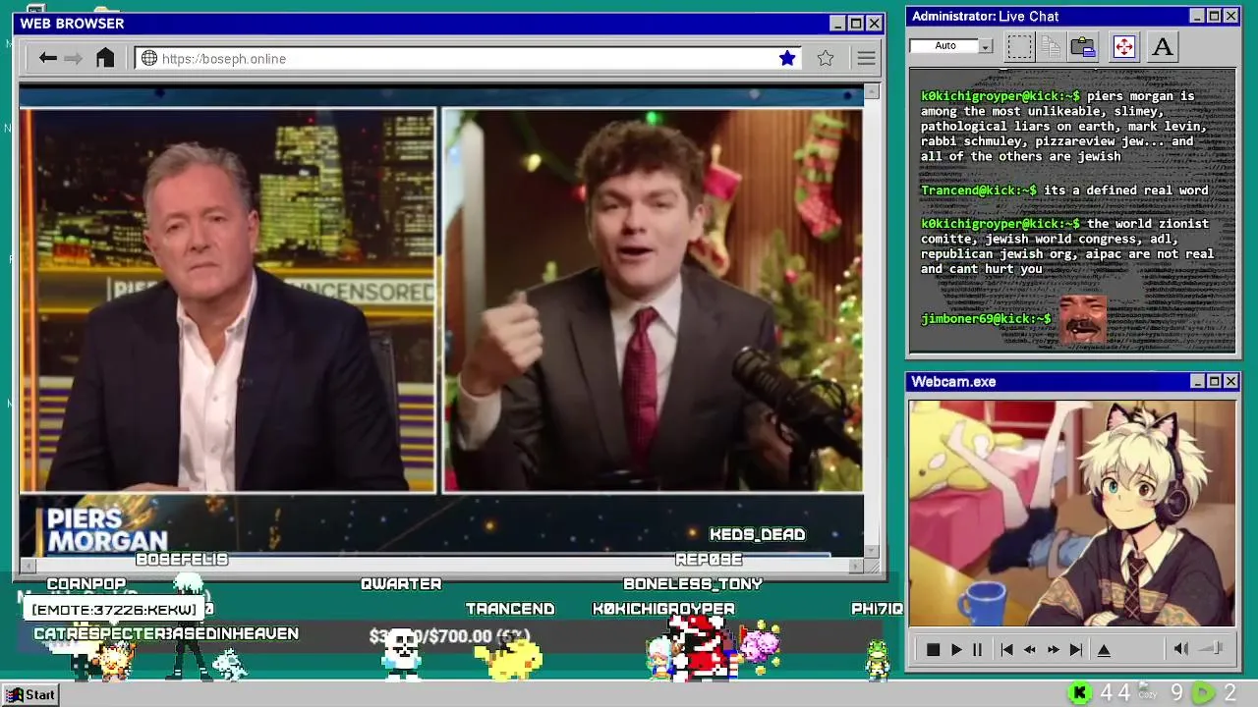The height and width of the screenshot is (707, 1258).
Task: Pause playback in Webcam.exe
Action: click(x=977, y=649)
